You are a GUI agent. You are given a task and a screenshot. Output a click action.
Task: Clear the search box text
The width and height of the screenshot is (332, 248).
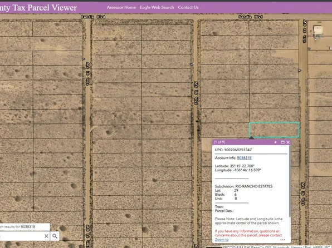point(46,236)
